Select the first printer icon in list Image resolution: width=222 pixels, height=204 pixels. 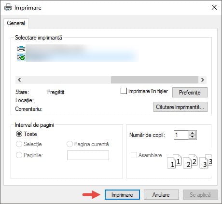(x=21, y=49)
